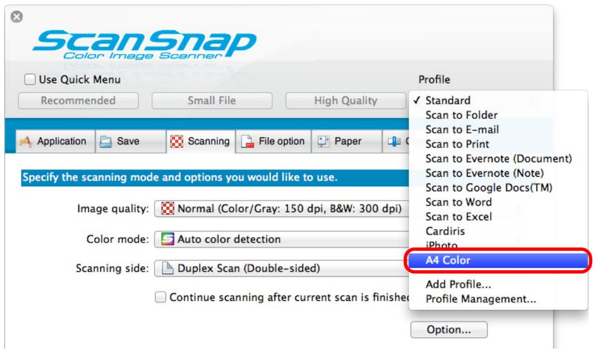
Task: Click the Paper tab's icon
Action: (323, 142)
